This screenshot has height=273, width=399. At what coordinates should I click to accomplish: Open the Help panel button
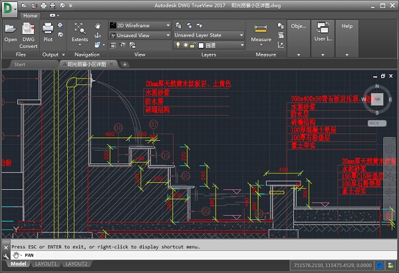(x=346, y=26)
